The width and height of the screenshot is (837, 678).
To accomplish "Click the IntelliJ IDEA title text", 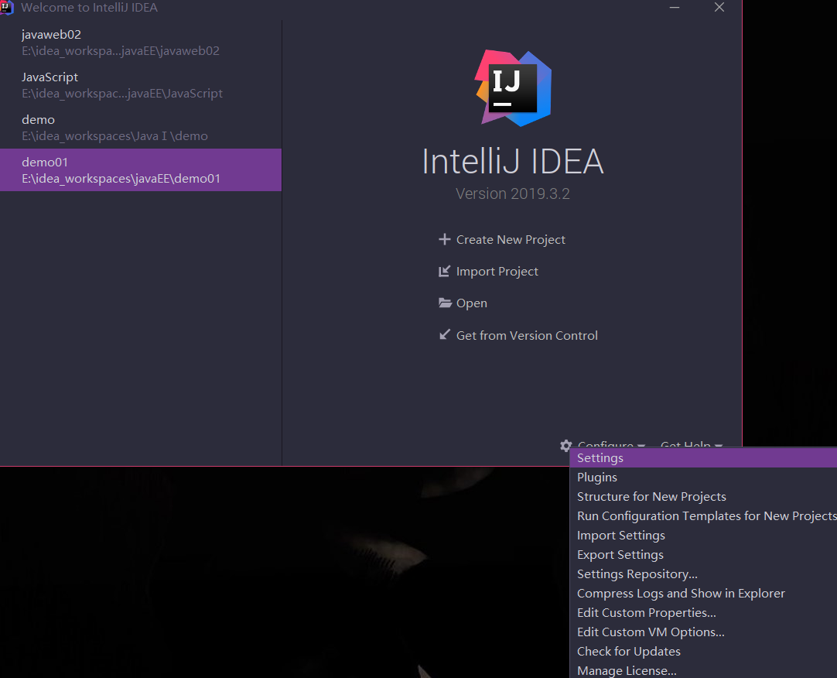I will click(513, 161).
